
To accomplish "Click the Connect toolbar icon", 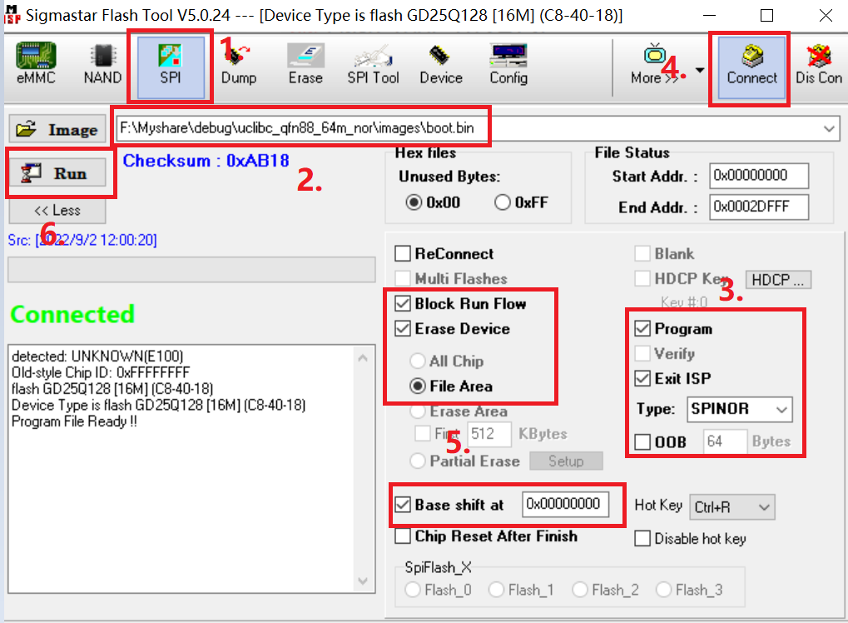I will click(751, 67).
